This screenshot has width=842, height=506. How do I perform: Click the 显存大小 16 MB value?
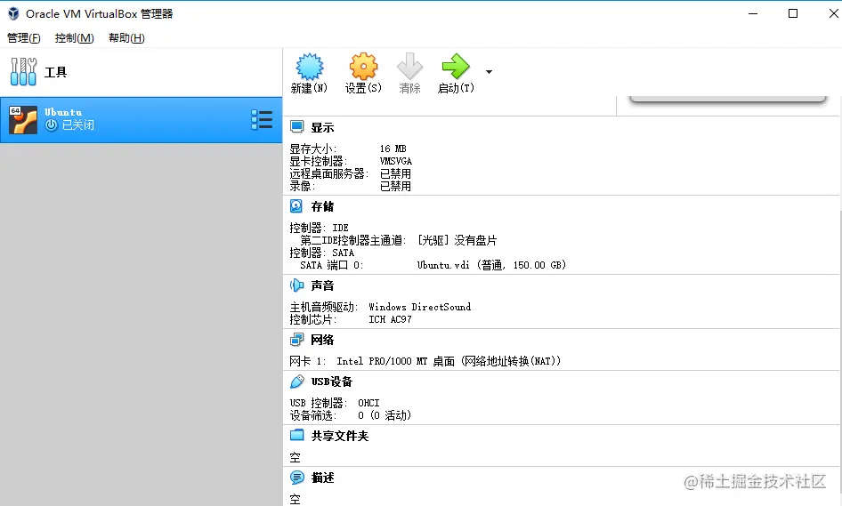393,149
